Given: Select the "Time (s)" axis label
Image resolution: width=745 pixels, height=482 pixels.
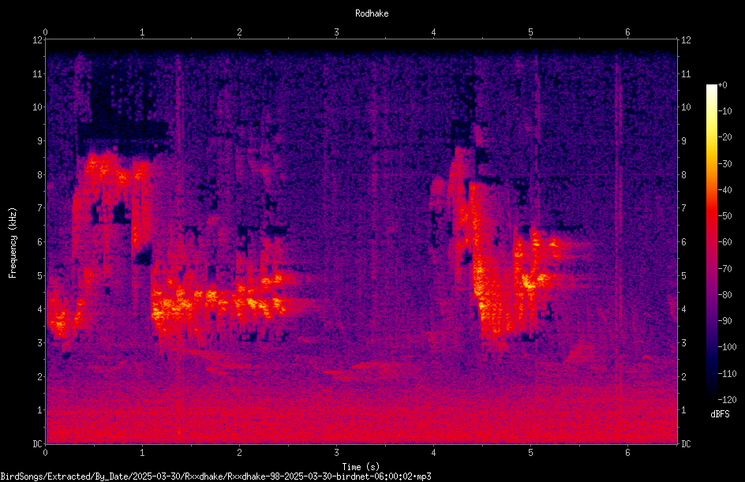Looking at the screenshot, I should (361, 467).
